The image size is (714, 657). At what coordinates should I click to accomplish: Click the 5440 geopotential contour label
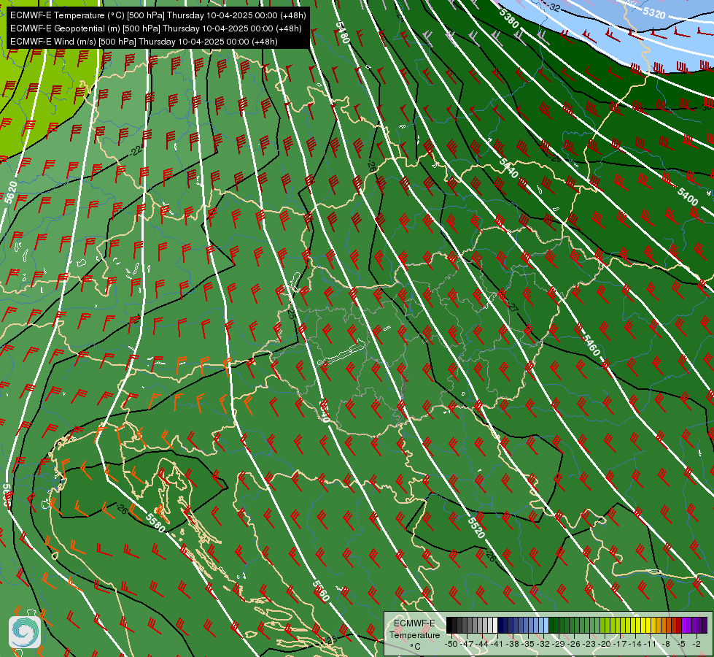point(508,168)
